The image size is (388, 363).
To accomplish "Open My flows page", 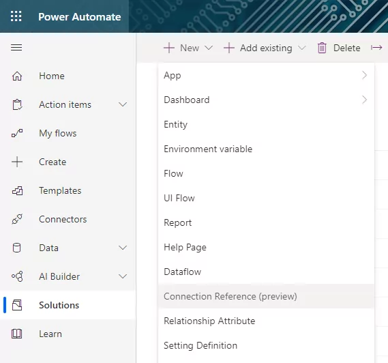I will (58, 133).
